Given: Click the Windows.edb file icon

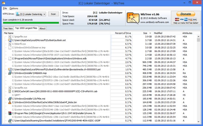Looking at the screenshot, I should [x=10, y=58].
